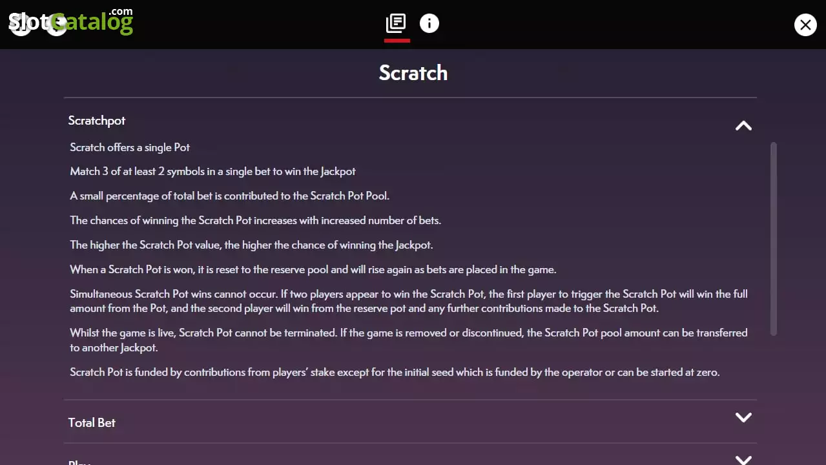Click 'Scratch offers a single Pot' line
This screenshot has width=826, height=465.
point(130,147)
